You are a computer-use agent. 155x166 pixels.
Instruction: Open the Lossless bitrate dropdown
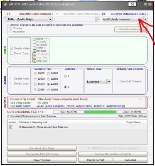pyautogui.click(x=109, y=82)
